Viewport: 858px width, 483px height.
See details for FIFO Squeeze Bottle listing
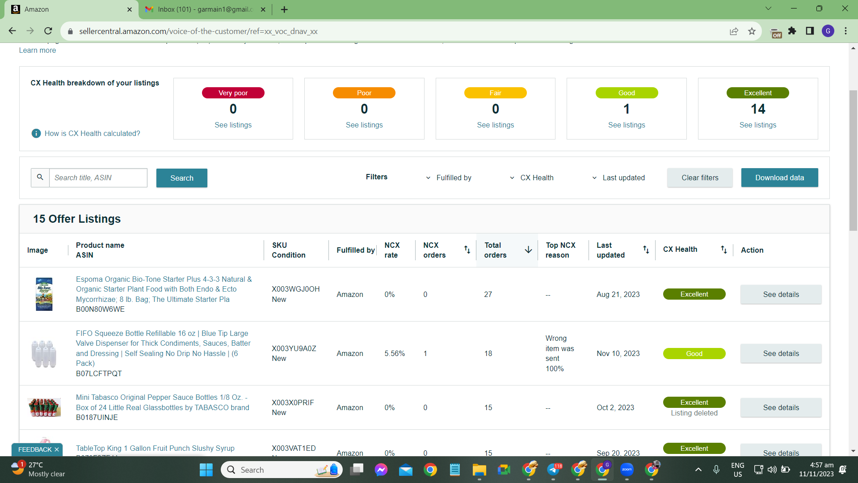pos(781,353)
